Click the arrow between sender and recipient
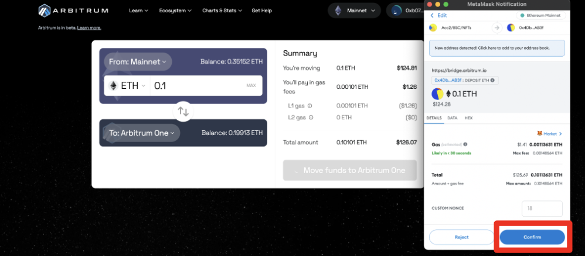The width and height of the screenshot is (585, 256). click(497, 27)
